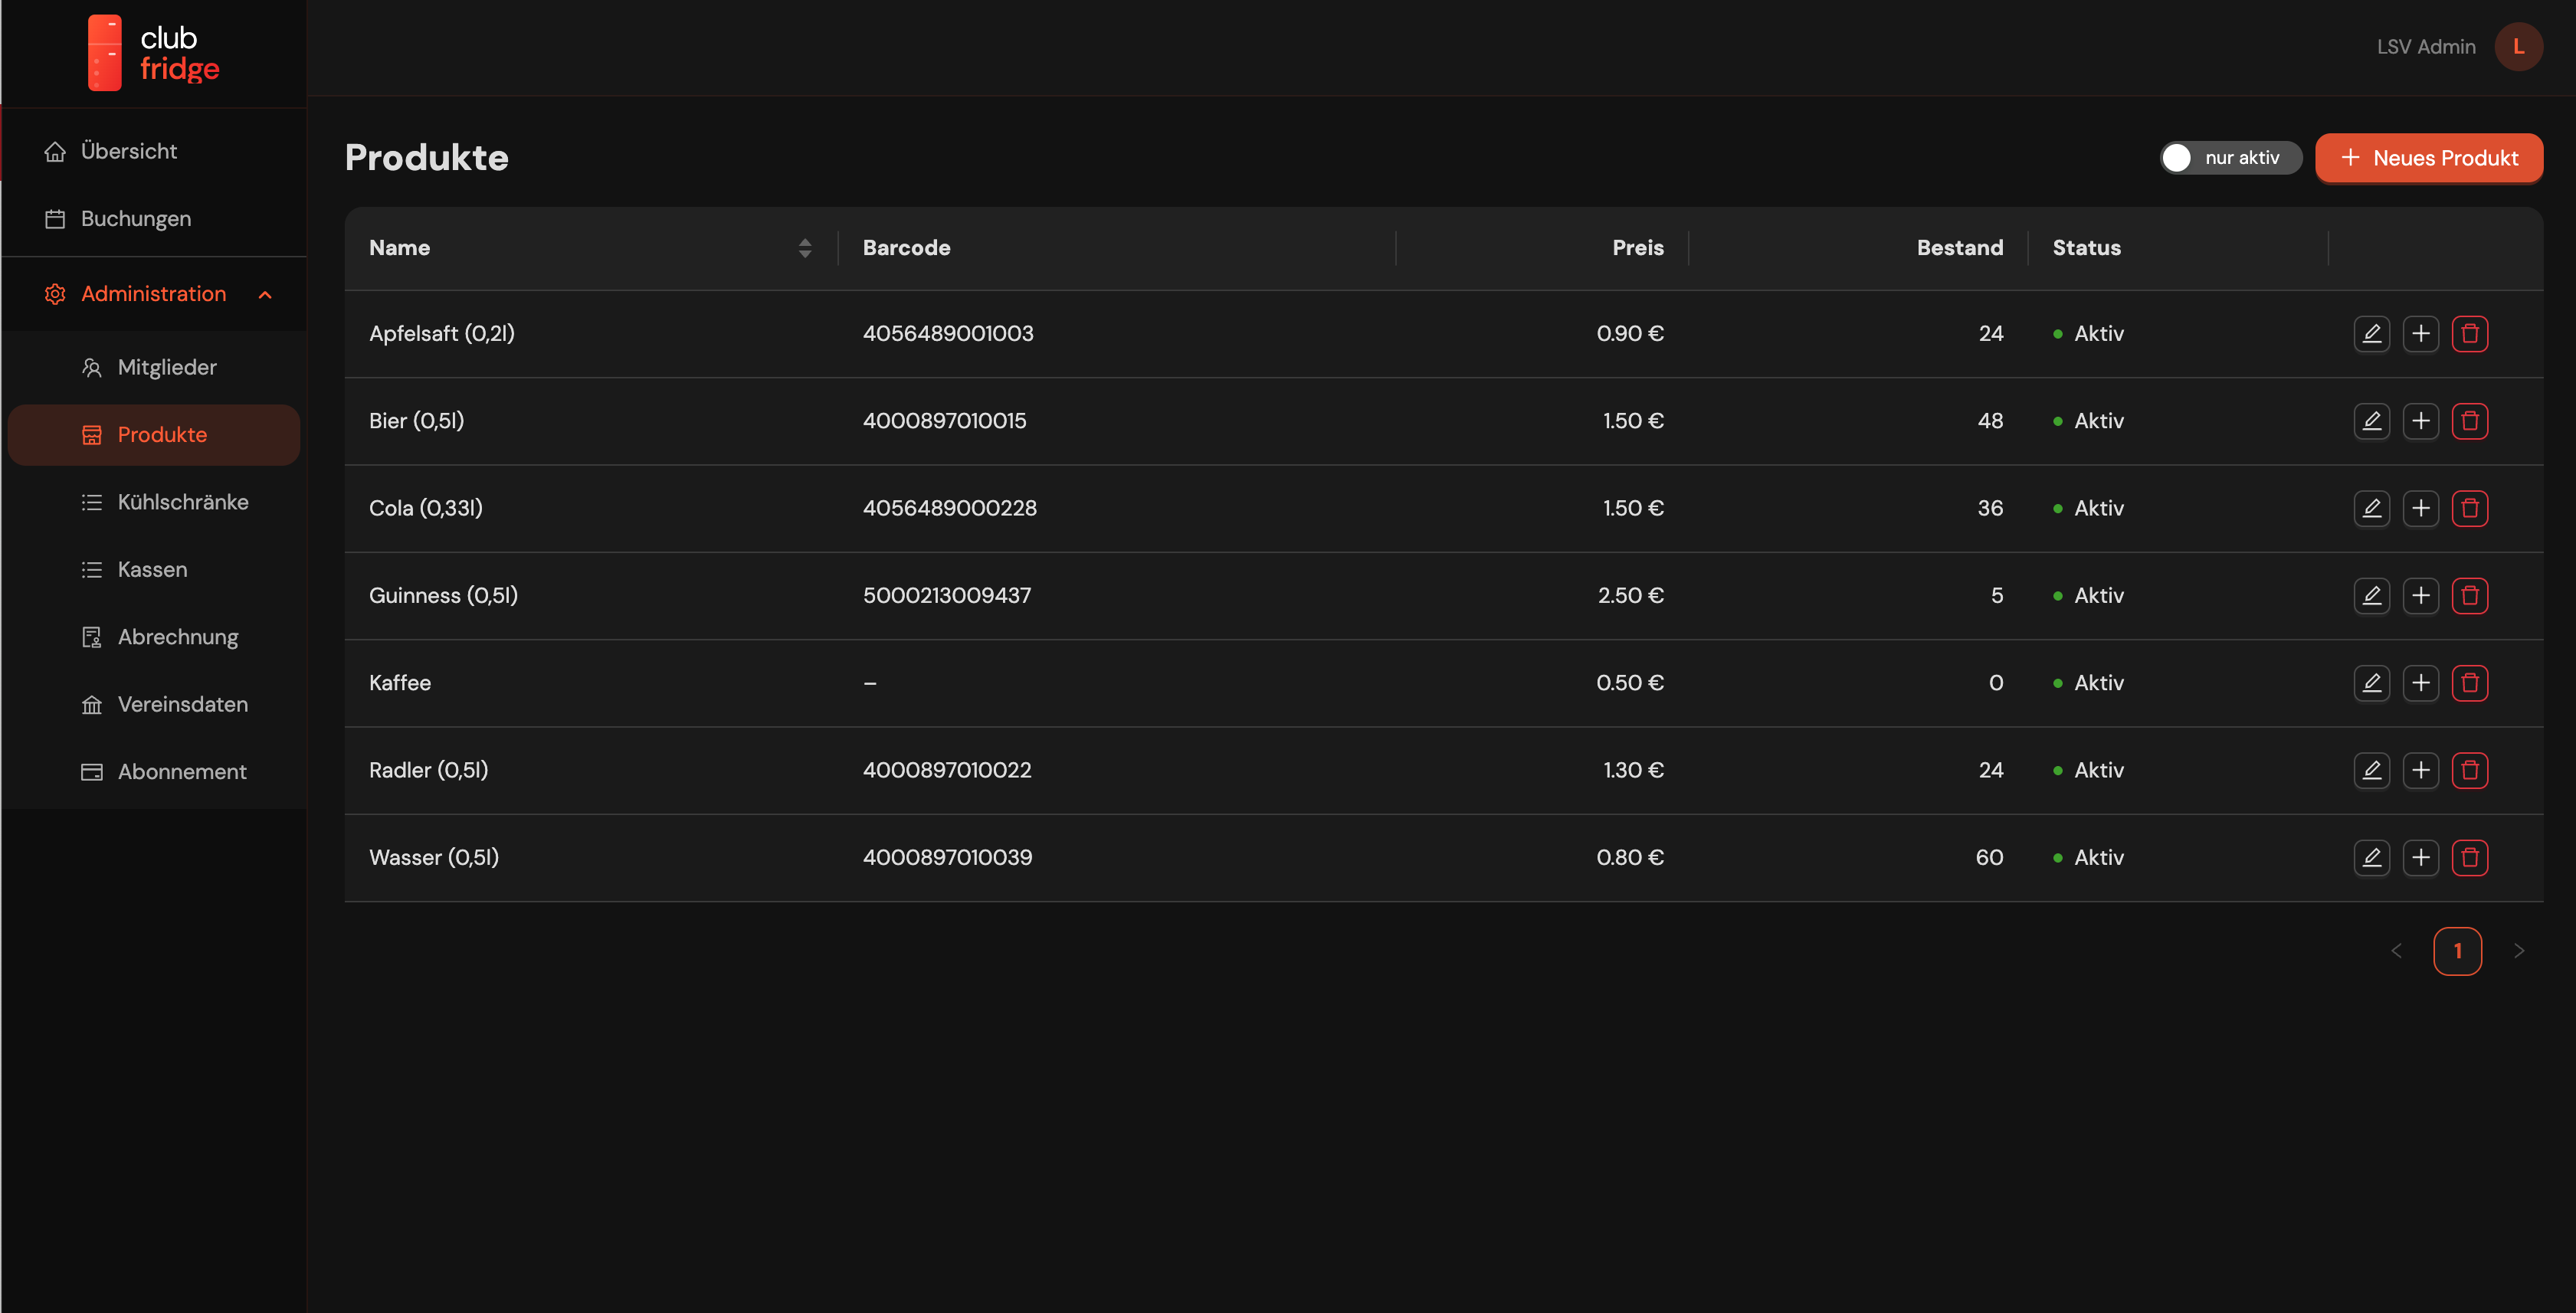Click the club fridge logo

(153, 53)
